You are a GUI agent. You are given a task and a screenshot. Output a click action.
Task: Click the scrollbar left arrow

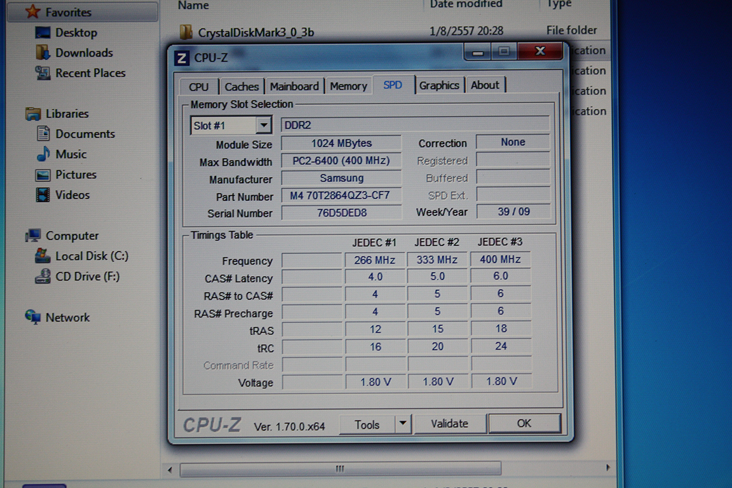(170, 470)
